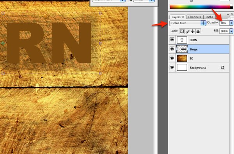This screenshot has width=234, height=154.
Task: Open the Fill slider arrow
Action: coord(231,31)
